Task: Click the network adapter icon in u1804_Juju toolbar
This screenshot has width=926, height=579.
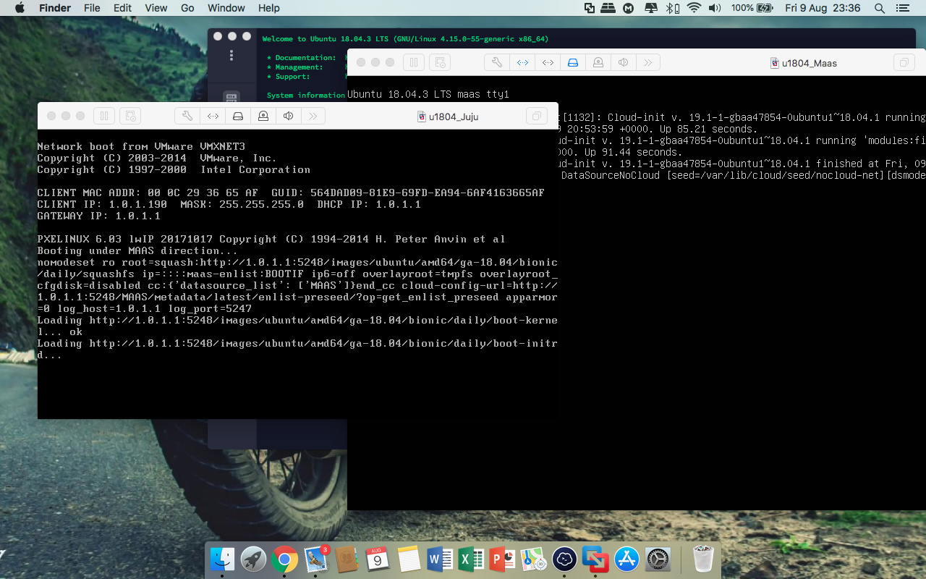Action: pos(213,116)
